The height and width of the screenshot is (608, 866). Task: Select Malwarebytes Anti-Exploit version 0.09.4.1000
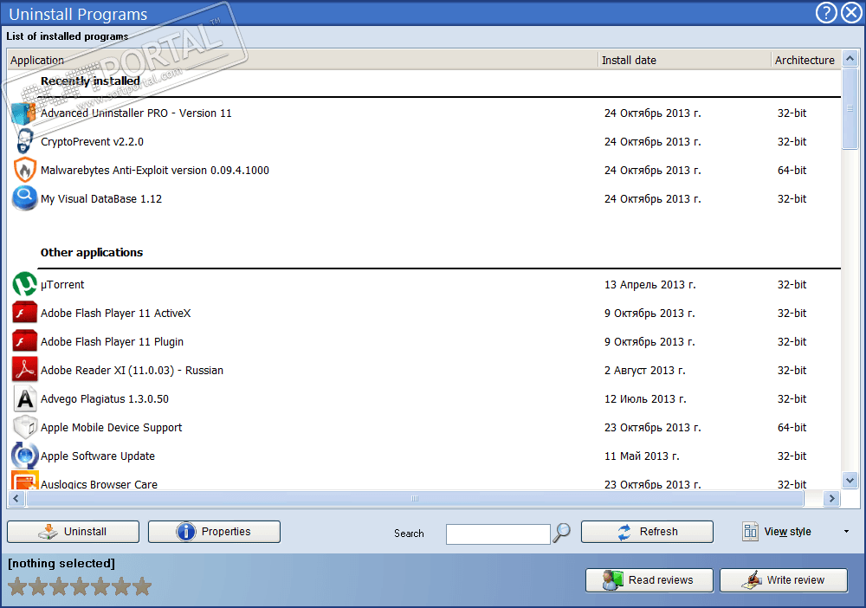[424, 170]
